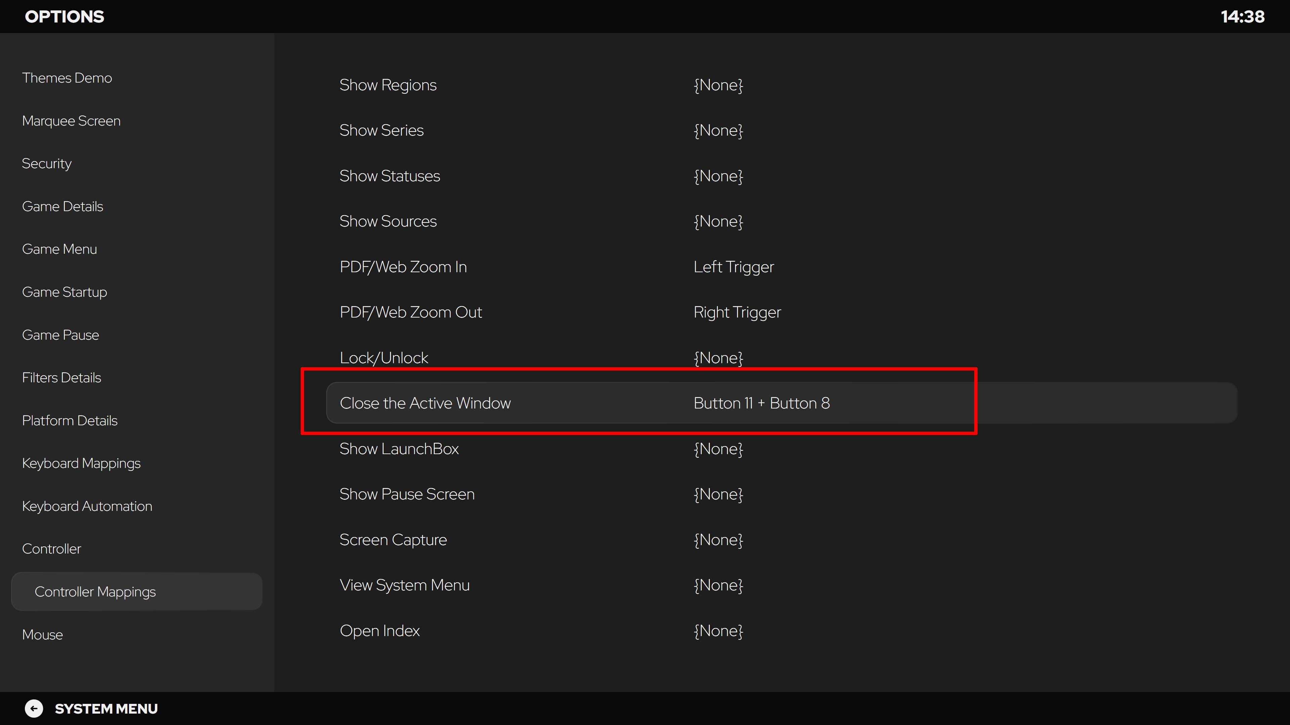The height and width of the screenshot is (725, 1290).
Task: Select the Open Index mapping row
Action: (782, 631)
